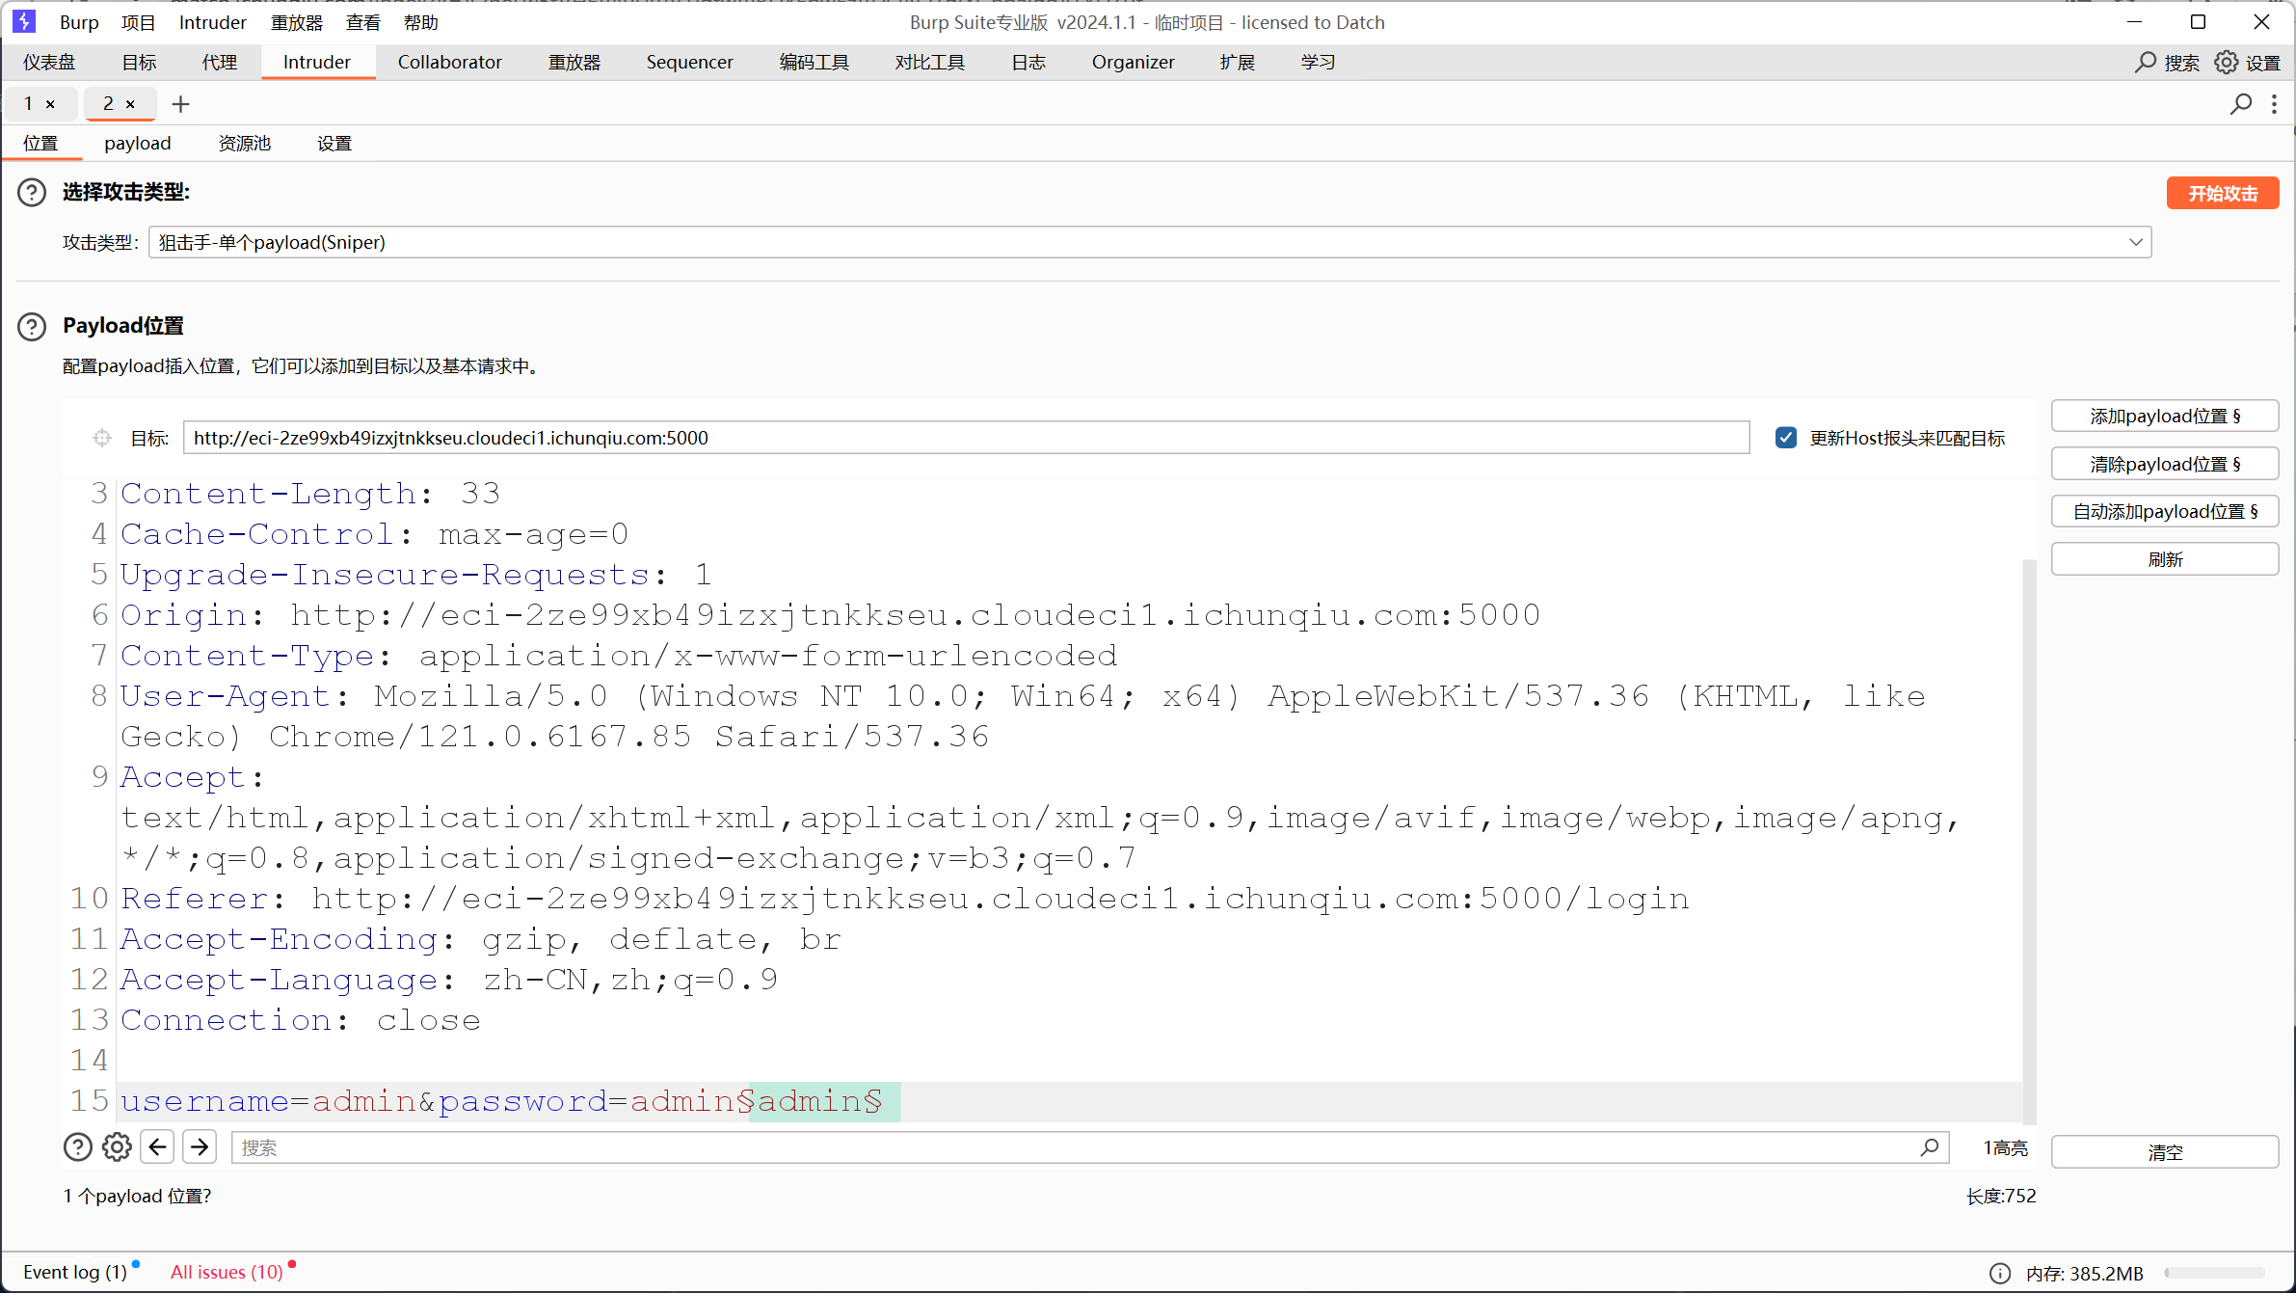The image size is (2296, 1293).
Task: Open the payload sub-tab
Action: pos(138,144)
